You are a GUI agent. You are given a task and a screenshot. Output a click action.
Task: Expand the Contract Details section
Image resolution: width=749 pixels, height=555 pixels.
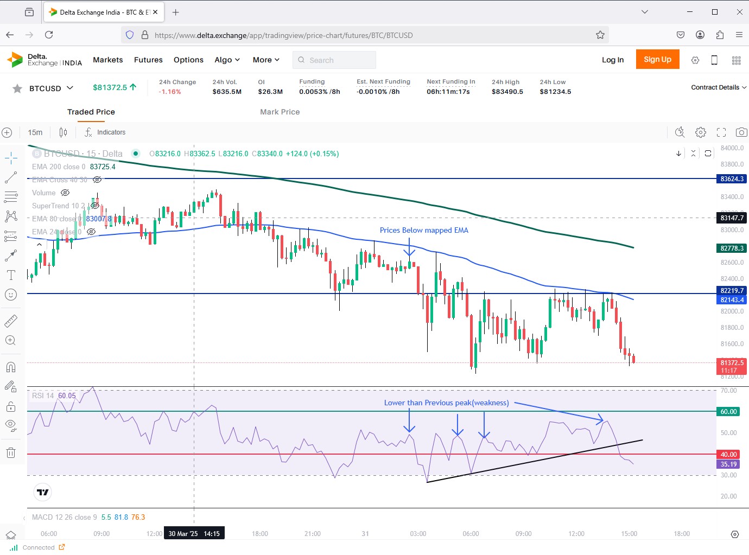coord(718,87)
